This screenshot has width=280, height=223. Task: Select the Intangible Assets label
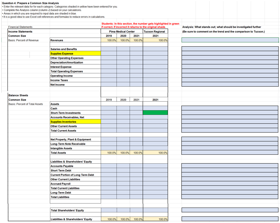click(61, 148)
